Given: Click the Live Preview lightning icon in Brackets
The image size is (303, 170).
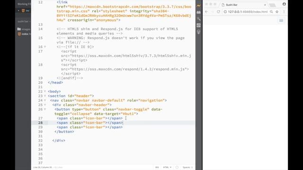Looking at the screenshot, I should coord(198,6).
